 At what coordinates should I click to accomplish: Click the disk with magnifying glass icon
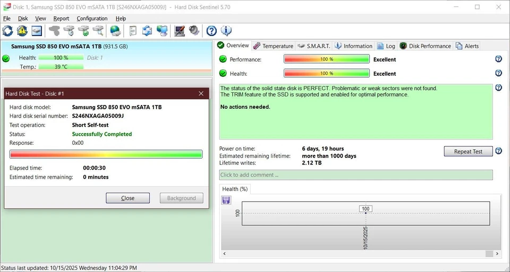coord(98,31)
